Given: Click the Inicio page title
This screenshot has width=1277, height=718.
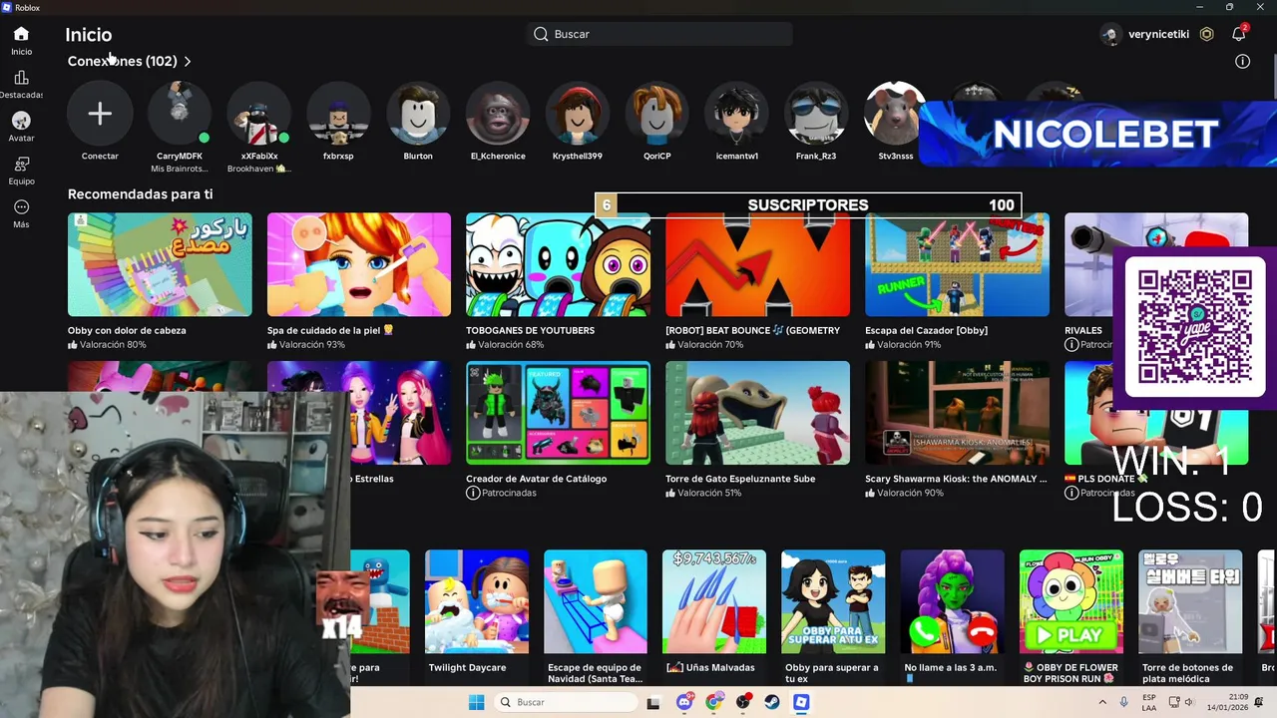Looking at the screenshot, I should pyautogui.click(x=89, y=35).
